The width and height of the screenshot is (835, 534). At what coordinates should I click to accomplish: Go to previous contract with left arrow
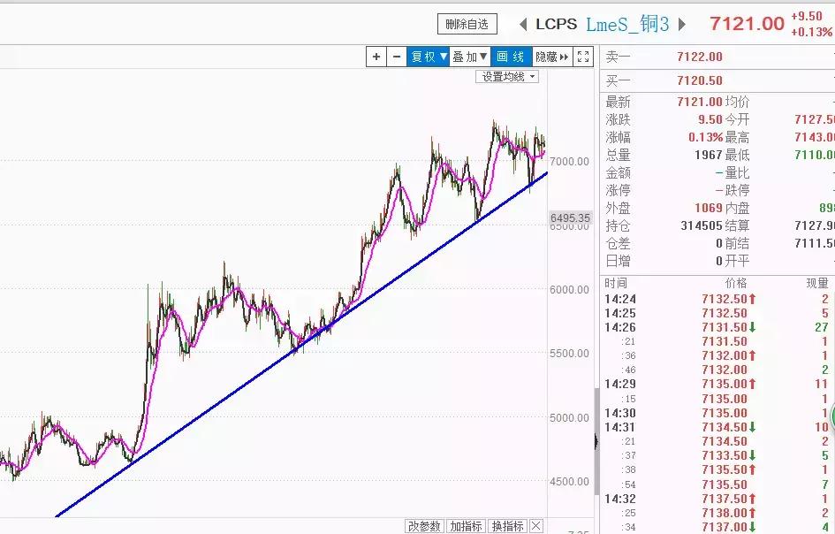522,24
